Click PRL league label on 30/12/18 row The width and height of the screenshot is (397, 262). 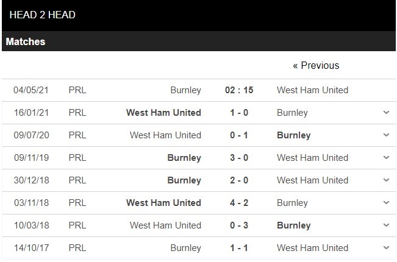pyautogui.click(x=77, y=180)
